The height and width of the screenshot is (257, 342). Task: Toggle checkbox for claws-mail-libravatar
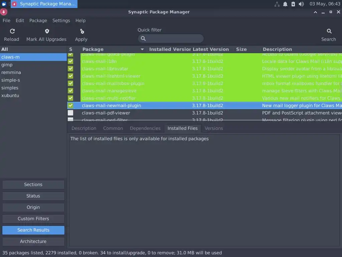tap(70, 69)
